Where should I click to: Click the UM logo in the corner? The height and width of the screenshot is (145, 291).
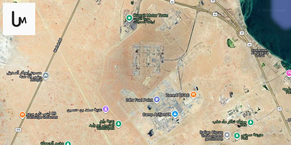click(x=19, y=19)
